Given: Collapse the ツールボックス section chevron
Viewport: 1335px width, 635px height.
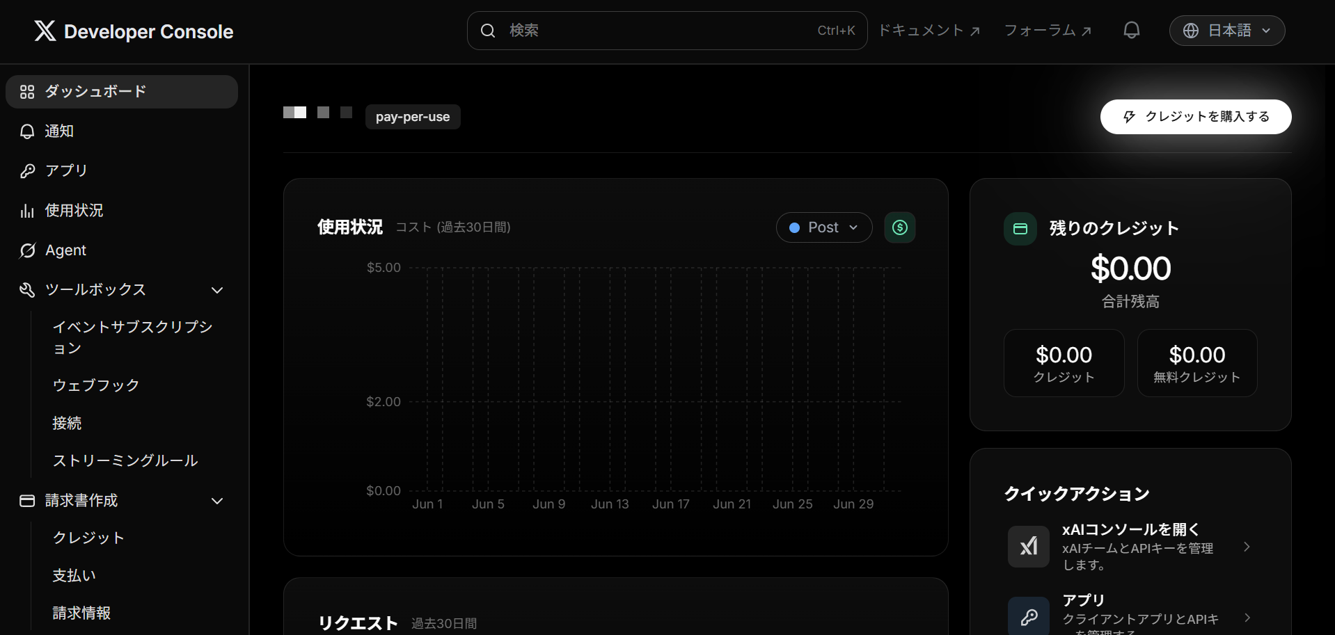Looking at the screenshot, I should [217, 290].
